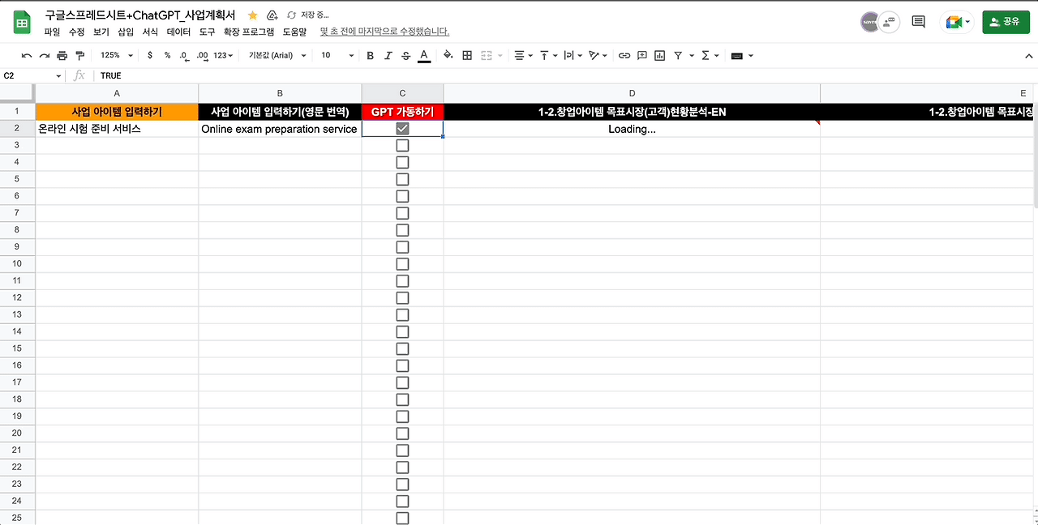
Task: Check the checkbox in row 3
Action: coord(402,146)
